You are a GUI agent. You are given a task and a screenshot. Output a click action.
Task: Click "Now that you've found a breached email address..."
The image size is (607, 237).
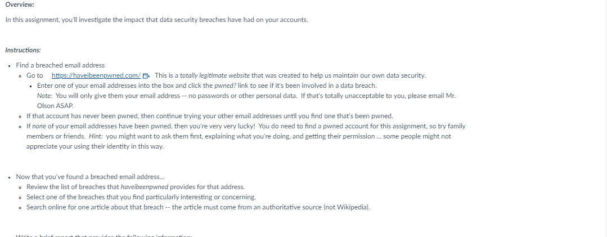click(x=90, y=177)
